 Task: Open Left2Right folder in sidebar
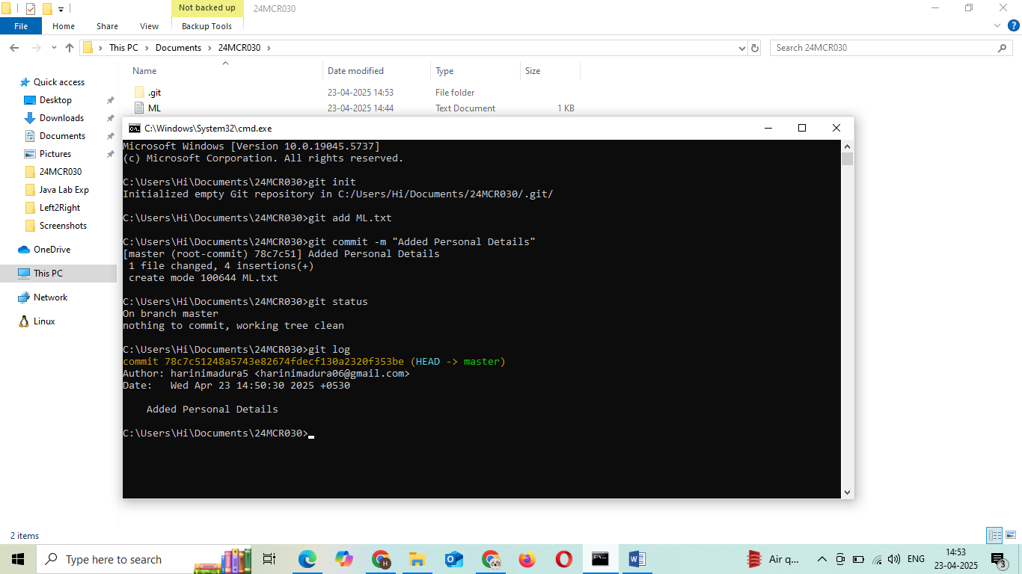60,208
